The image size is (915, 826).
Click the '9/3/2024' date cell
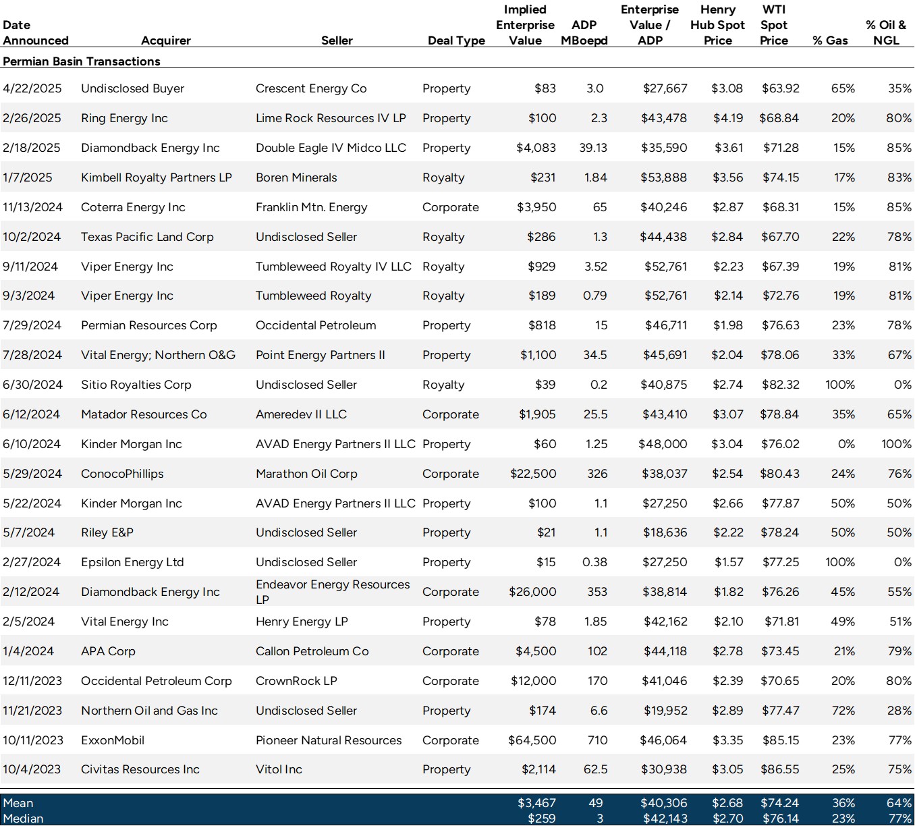[28, 296]
